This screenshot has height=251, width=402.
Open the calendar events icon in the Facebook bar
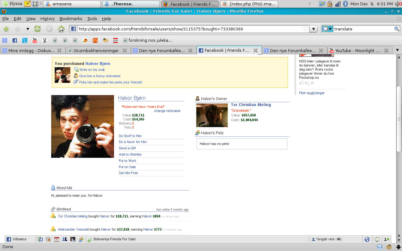(57, 239)
